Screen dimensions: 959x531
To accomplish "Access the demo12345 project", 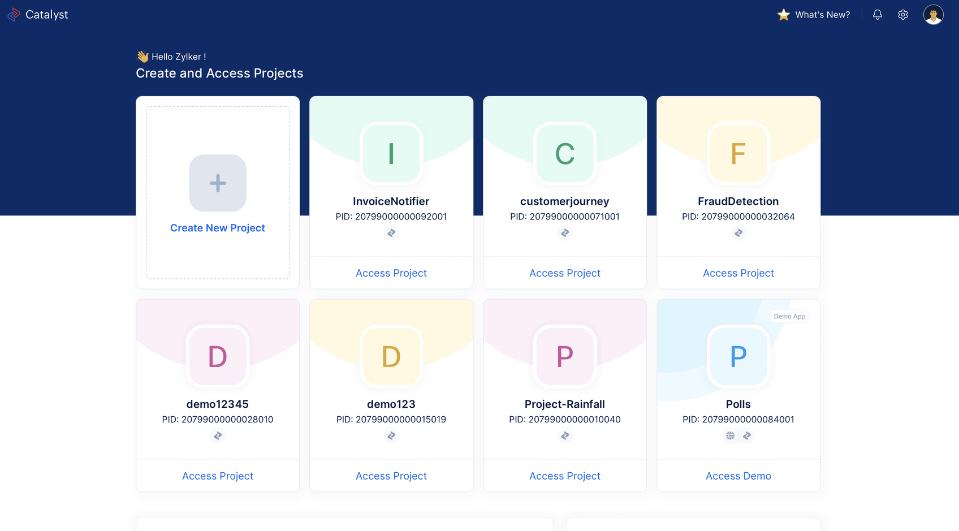I will pyautogui.click(x=218, y=476).
